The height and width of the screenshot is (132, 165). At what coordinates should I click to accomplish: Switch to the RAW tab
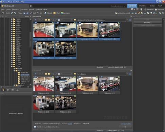160,6
